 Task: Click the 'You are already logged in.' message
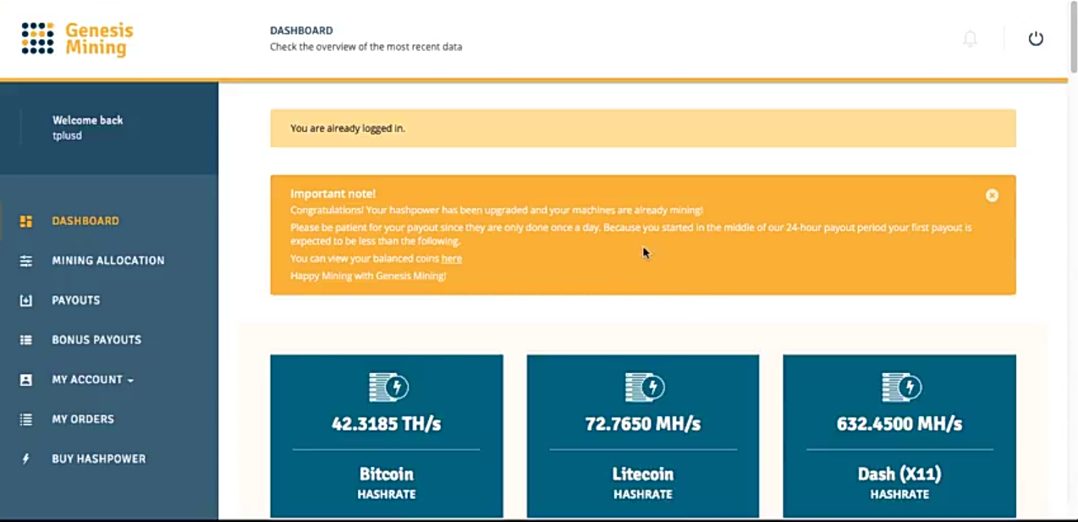click(348, 129)
